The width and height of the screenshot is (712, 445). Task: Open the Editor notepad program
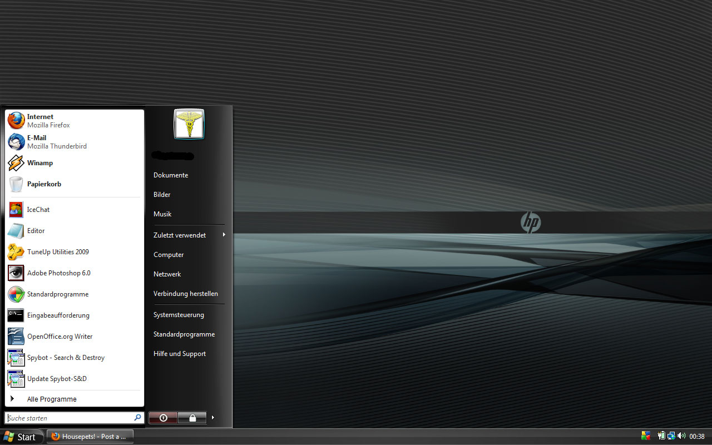click(75, 231)
